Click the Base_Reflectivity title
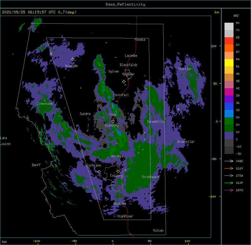 pyautogui.click(x=125, y=4)
